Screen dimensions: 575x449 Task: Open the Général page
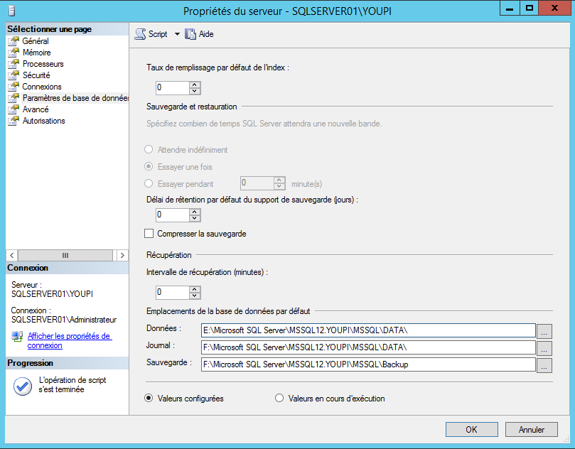(36, 41)
